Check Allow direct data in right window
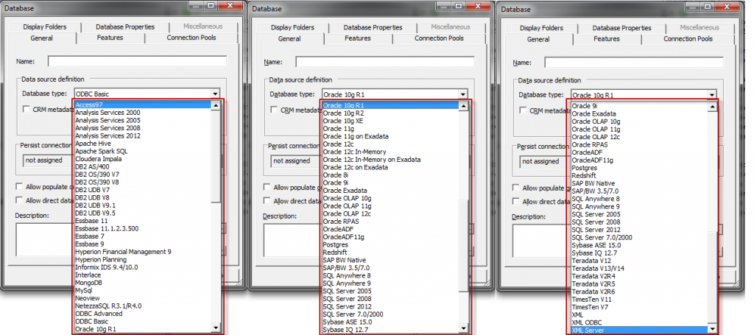 coord(516,202)
